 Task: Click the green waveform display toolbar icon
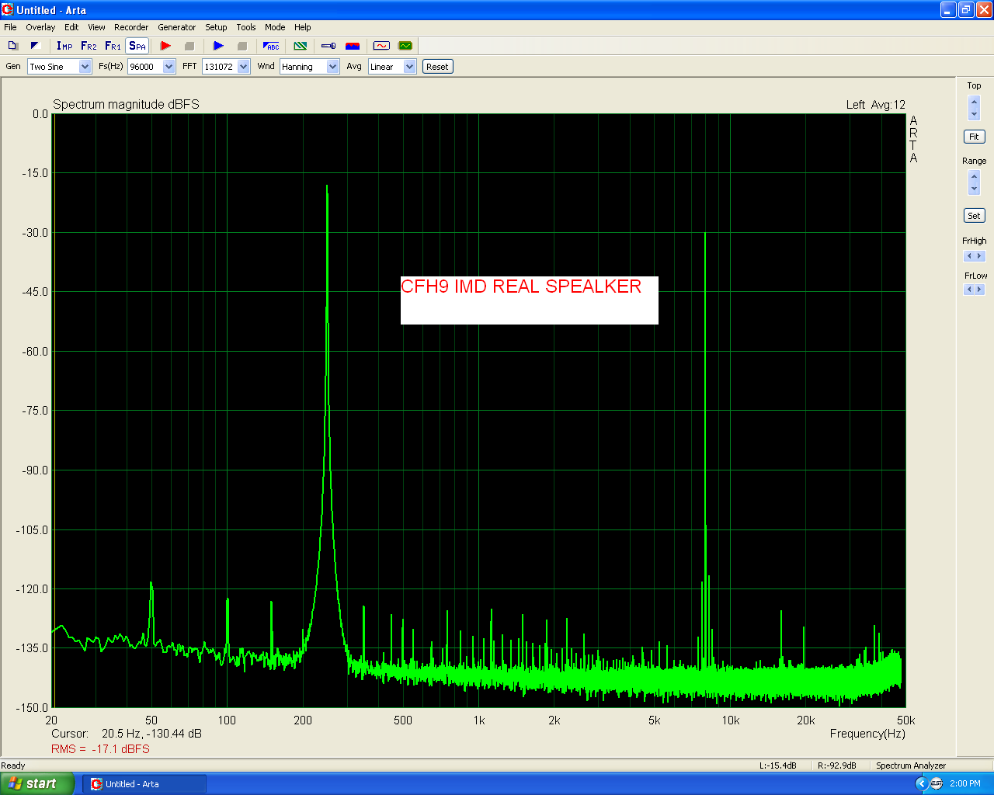(405, 46)
